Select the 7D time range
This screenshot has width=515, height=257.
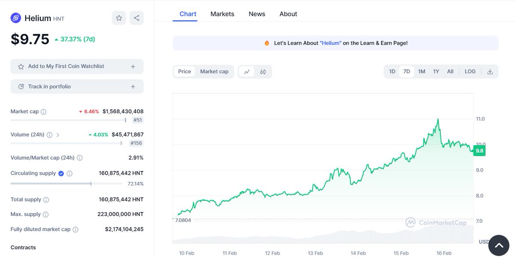click(406, 72)
